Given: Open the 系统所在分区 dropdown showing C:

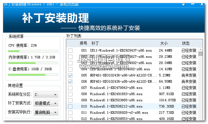Looking at the screenshot, I should coord(46,94).
